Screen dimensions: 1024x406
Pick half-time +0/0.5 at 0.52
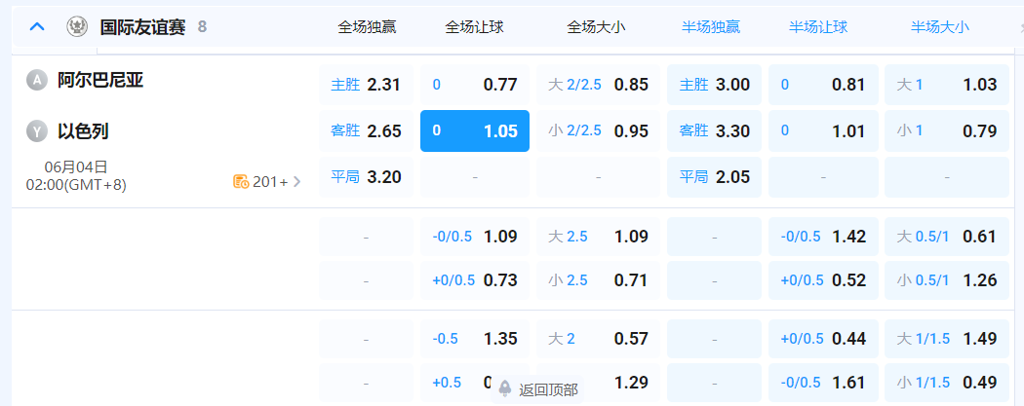click(x=823, y=280)
